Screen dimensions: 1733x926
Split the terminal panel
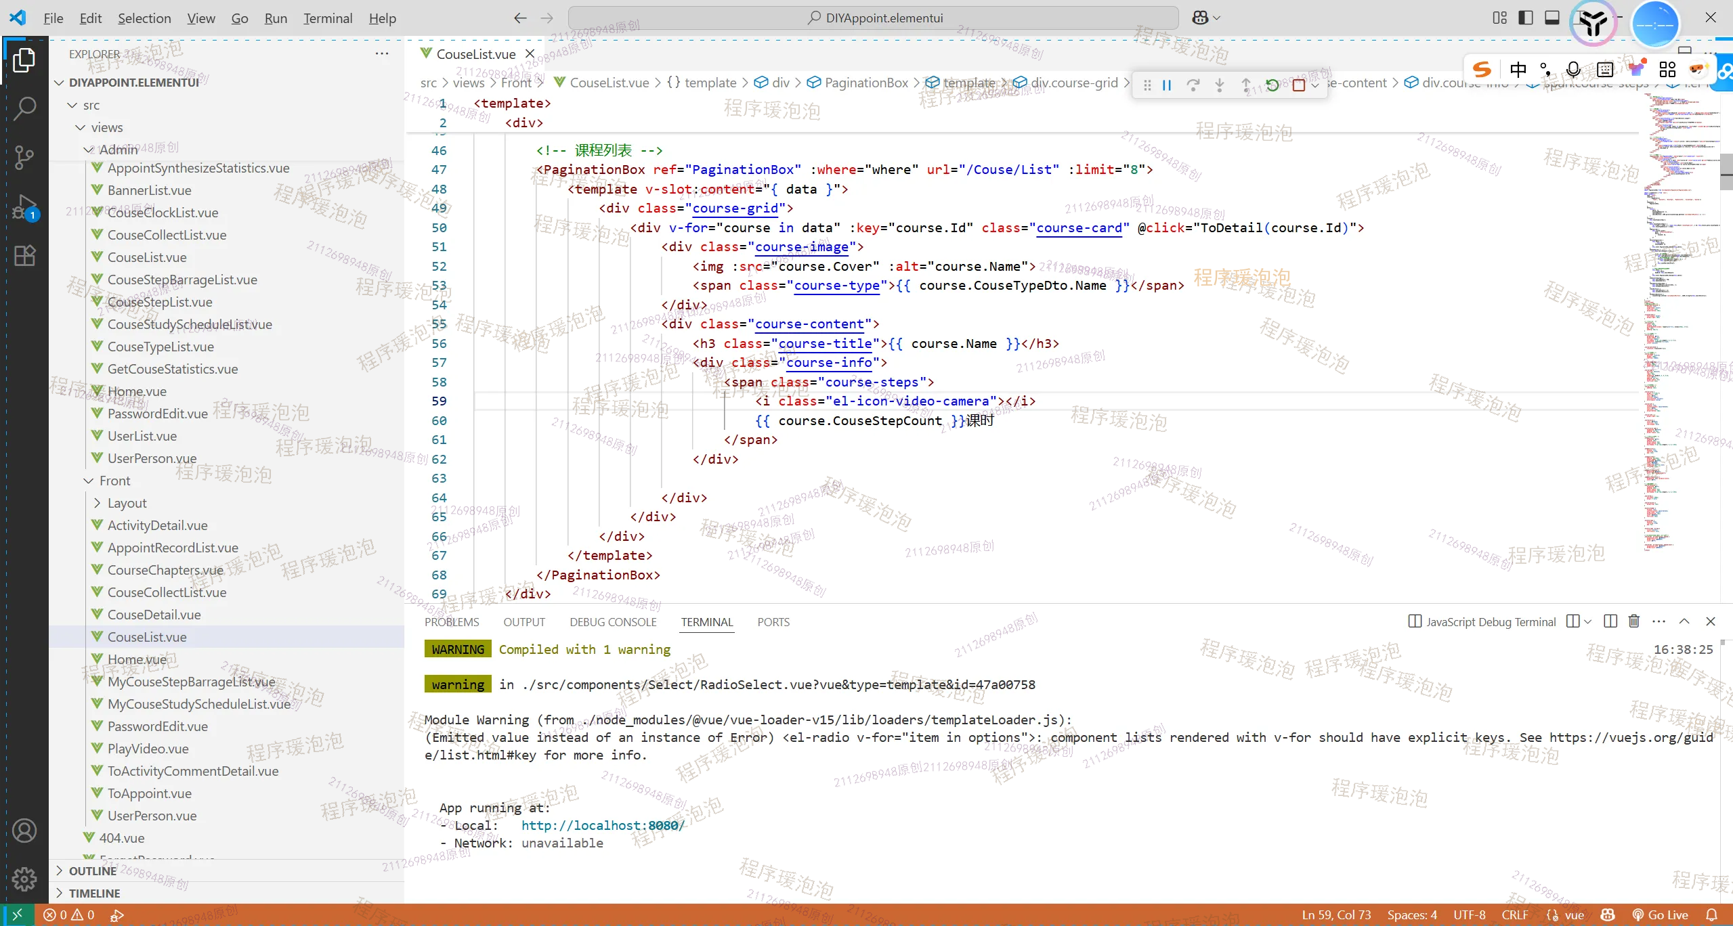[x=1610, y=621]
